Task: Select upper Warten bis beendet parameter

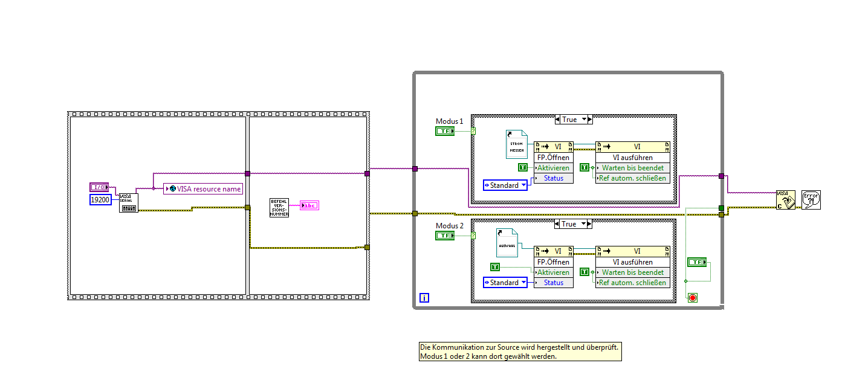Action: tap(633, 167)
